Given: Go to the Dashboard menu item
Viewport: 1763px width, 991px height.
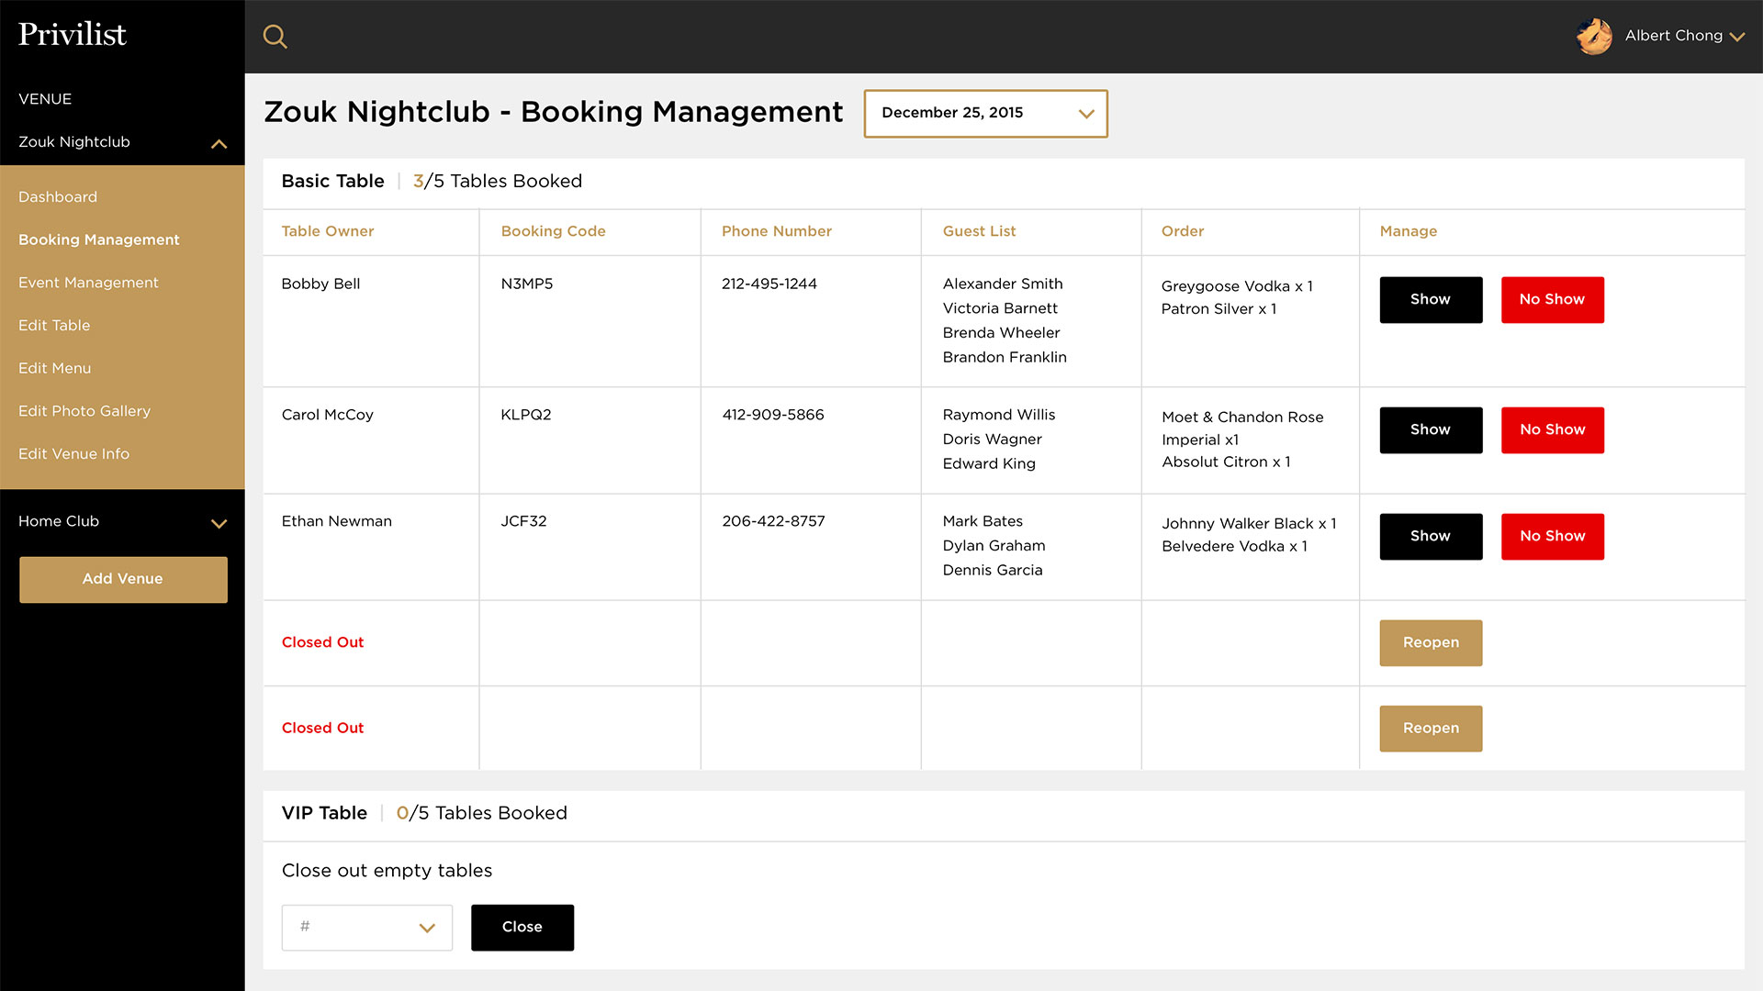Looking at the screenshot, I should pos(58,197).
